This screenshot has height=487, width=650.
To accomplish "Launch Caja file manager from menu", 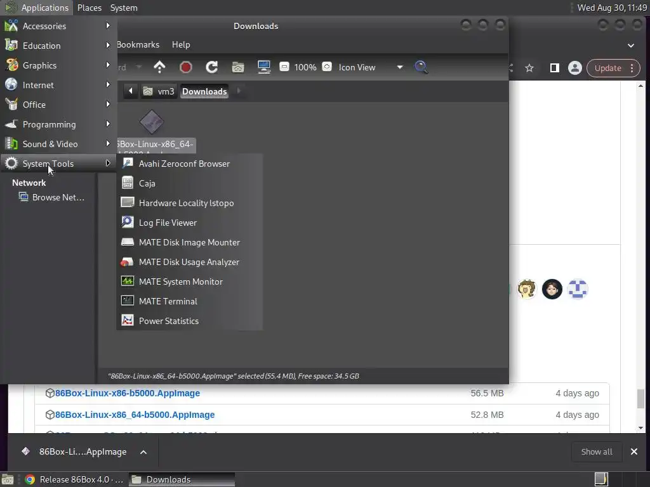I will (190, 183).
